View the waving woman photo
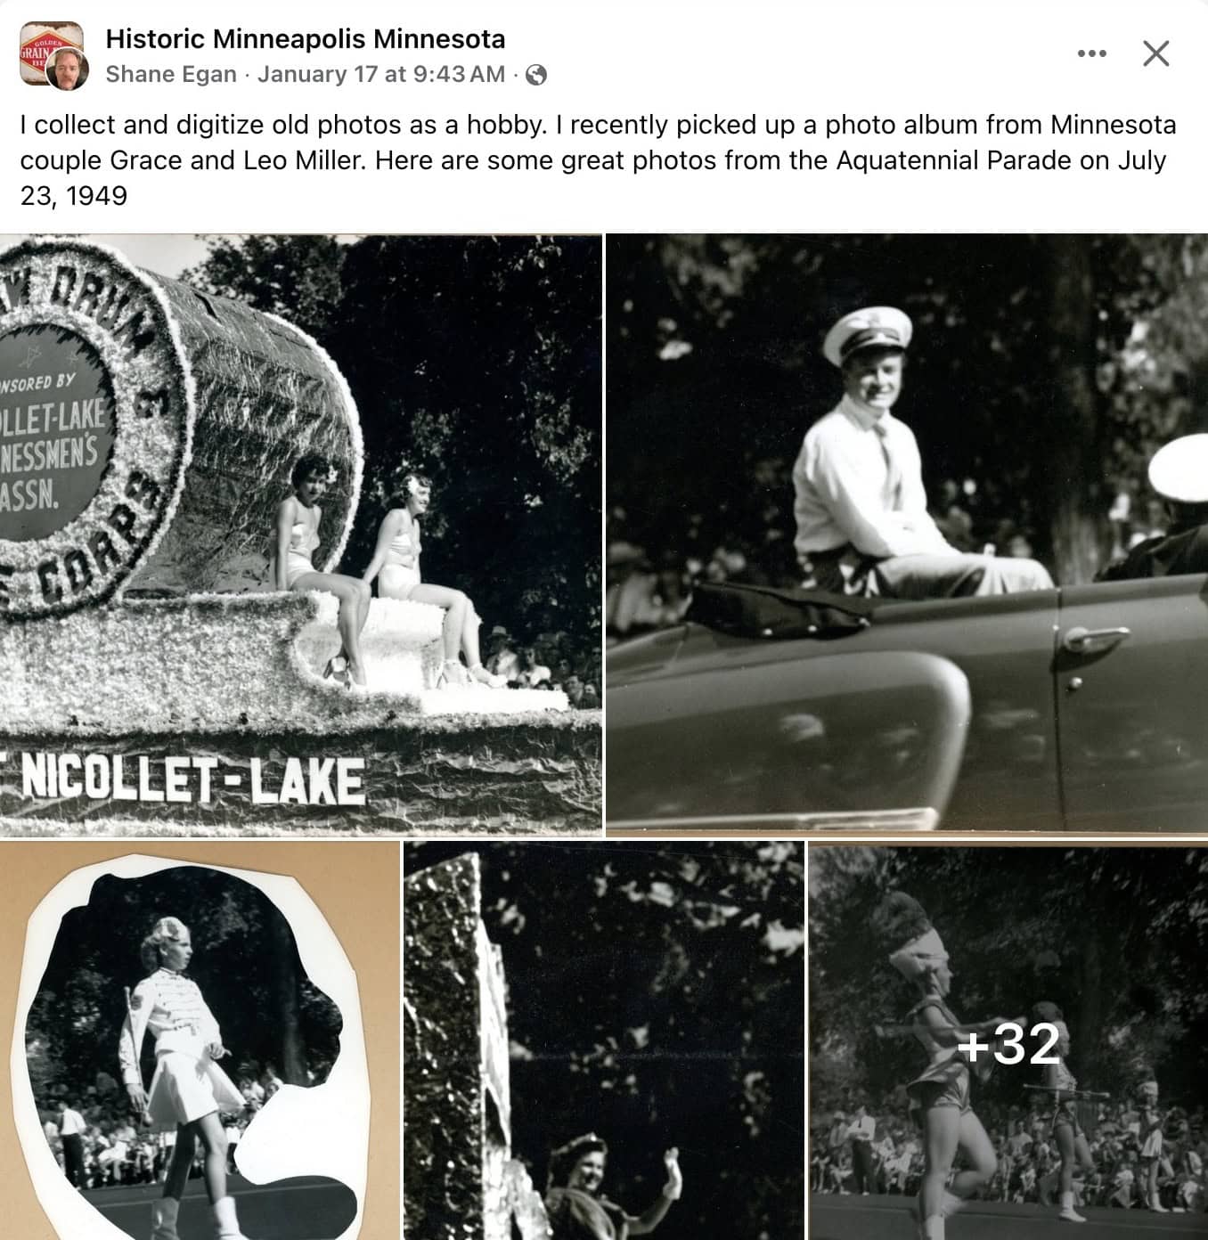Image resolution: width=1208 pixels, height=1240 pixels. (604, 1040)
